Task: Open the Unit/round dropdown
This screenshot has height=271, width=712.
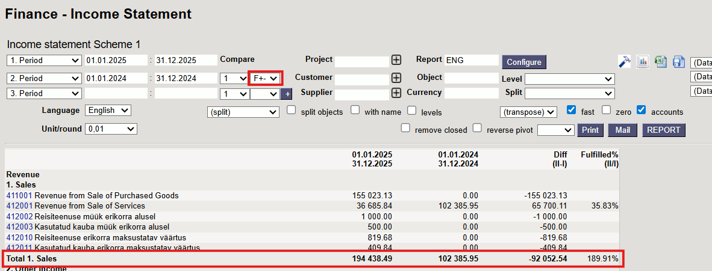Action: coord(111,129)
